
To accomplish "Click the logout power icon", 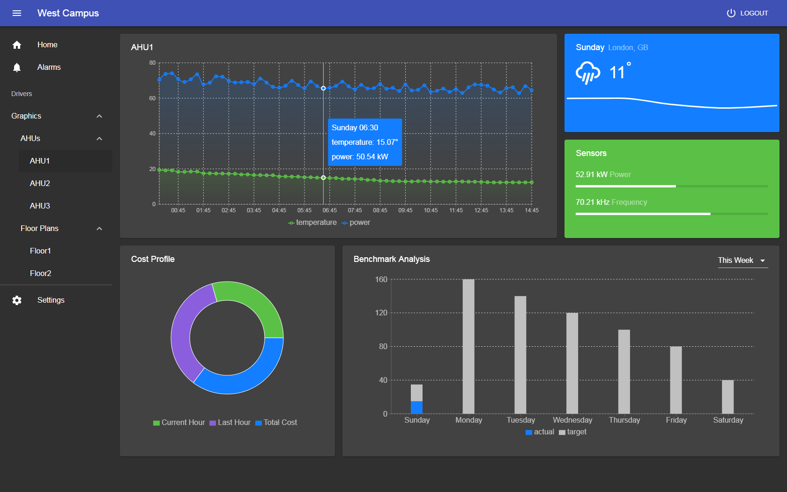I will (x=731, y=13).
